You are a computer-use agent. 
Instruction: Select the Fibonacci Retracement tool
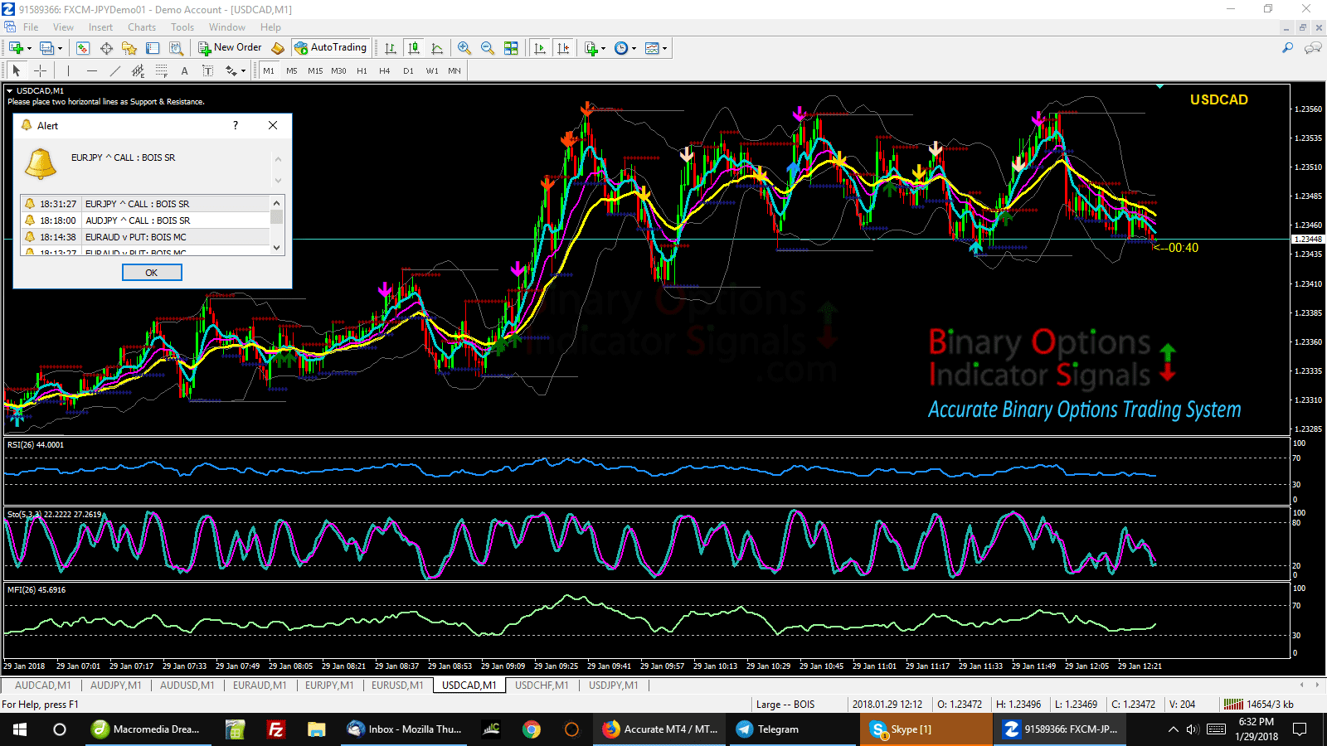162,70
